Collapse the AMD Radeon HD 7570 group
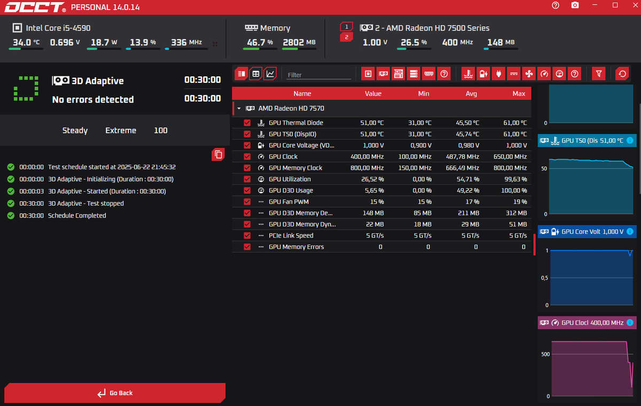This screenshot has width=641, height=406. tap(239, 108)
